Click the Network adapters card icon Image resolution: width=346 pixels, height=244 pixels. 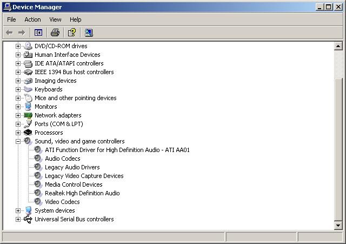click(x=28, y=115)
